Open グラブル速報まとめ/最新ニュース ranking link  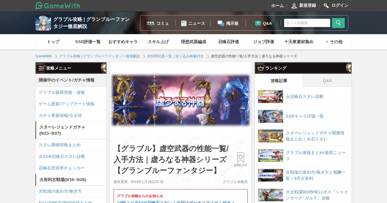click(316, 156)
